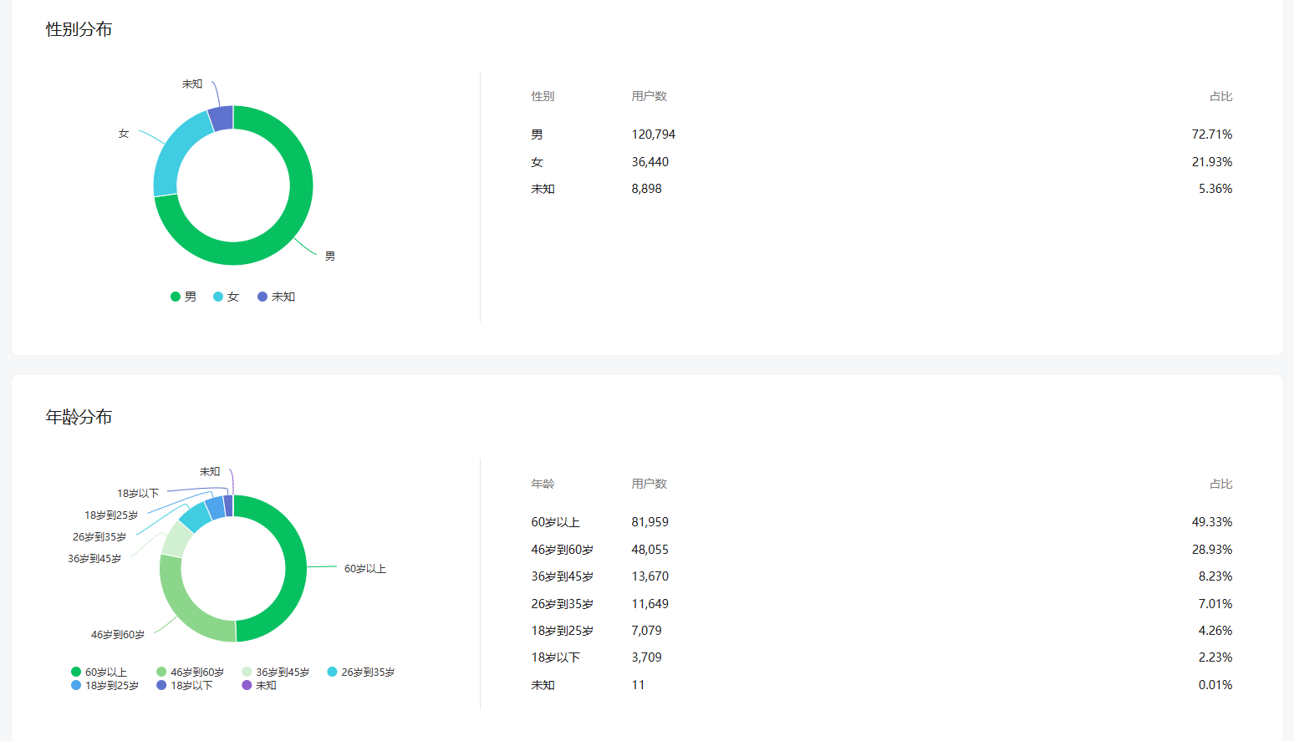Viewport: 1294px width, 741px height.
Task: Click the purple 未知 legend dot in age chart
Action: click(247, 685)
